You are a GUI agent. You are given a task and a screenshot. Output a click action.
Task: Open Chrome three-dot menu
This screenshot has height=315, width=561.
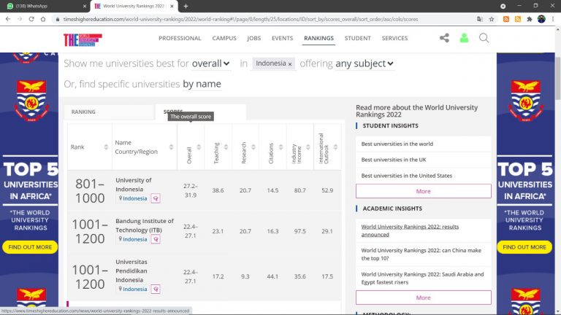click(x=553, y=19)
